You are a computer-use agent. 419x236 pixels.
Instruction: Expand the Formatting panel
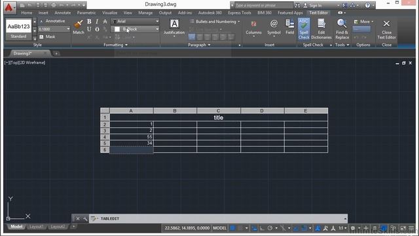pyautogui.click(x=115, y=45)
